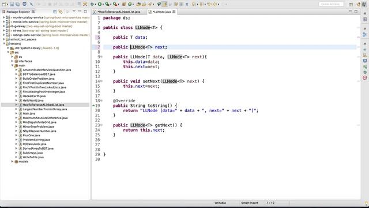This screenshot has height=208, width=369.
Task: Click the Open Type toolbar icon
Action: 138,4
